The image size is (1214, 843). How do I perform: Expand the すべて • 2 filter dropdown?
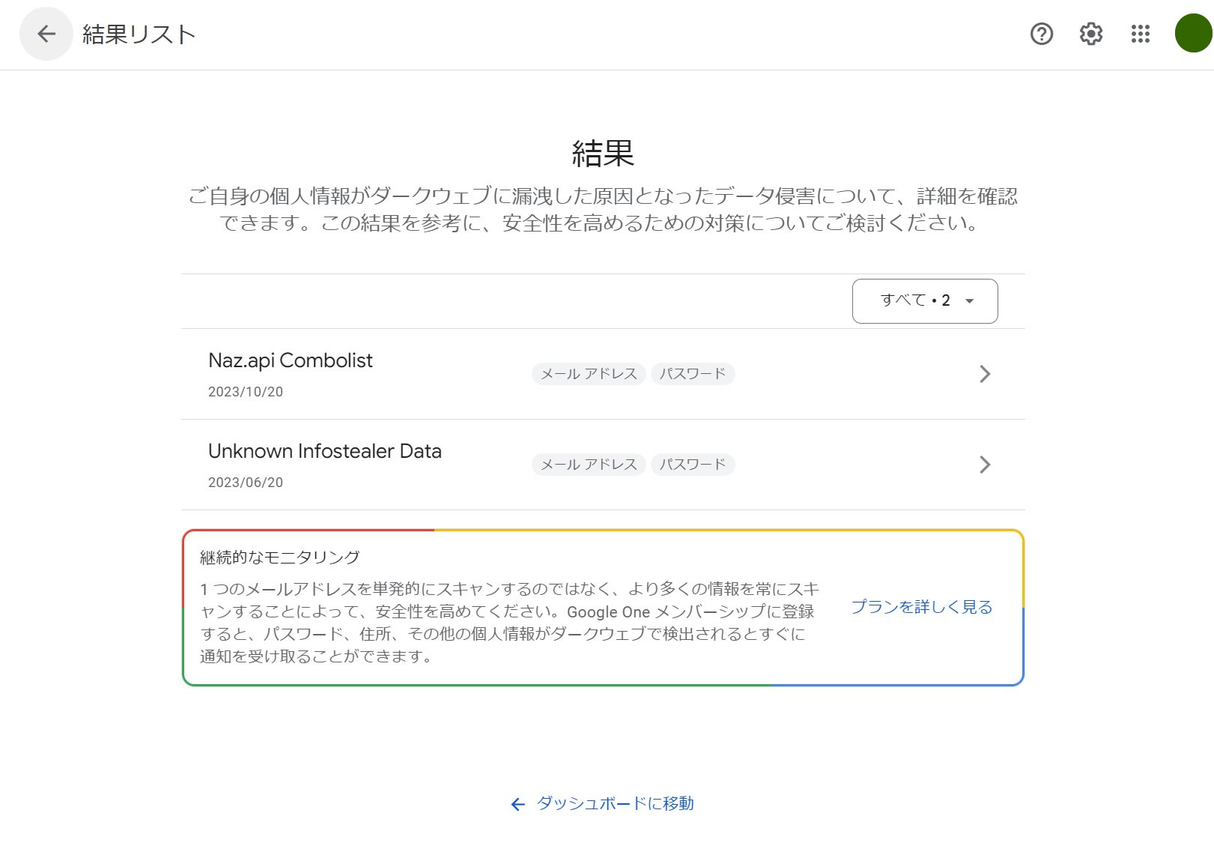(924, 301)
